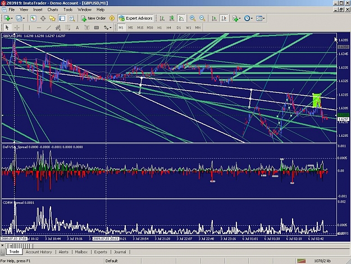
Task: Open the View menu
Action: click(24, 10)
